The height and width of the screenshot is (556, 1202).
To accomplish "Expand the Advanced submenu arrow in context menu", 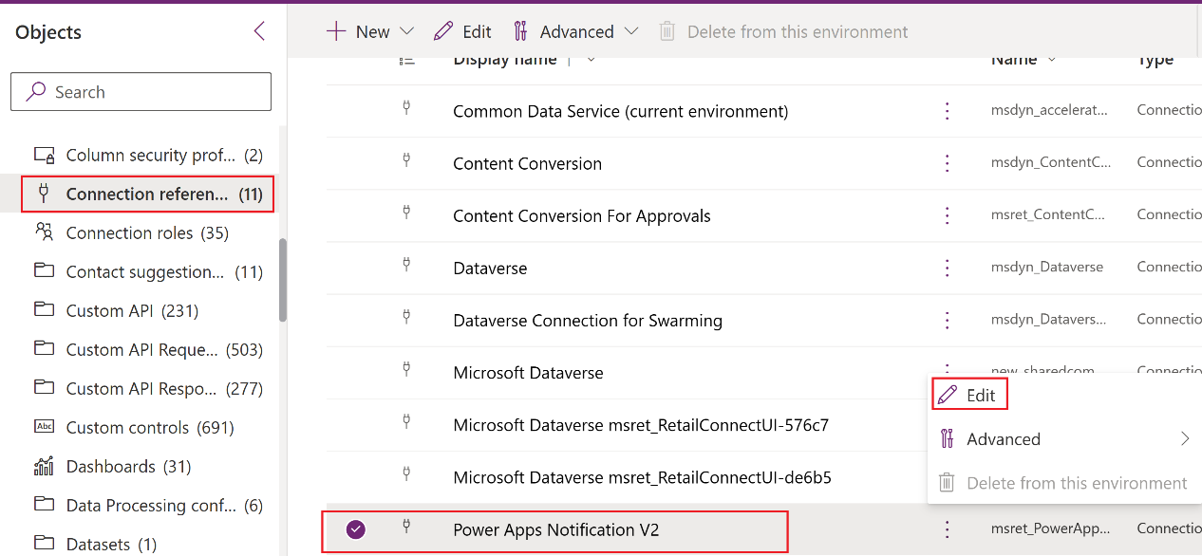I will (x=1185, y=438).
